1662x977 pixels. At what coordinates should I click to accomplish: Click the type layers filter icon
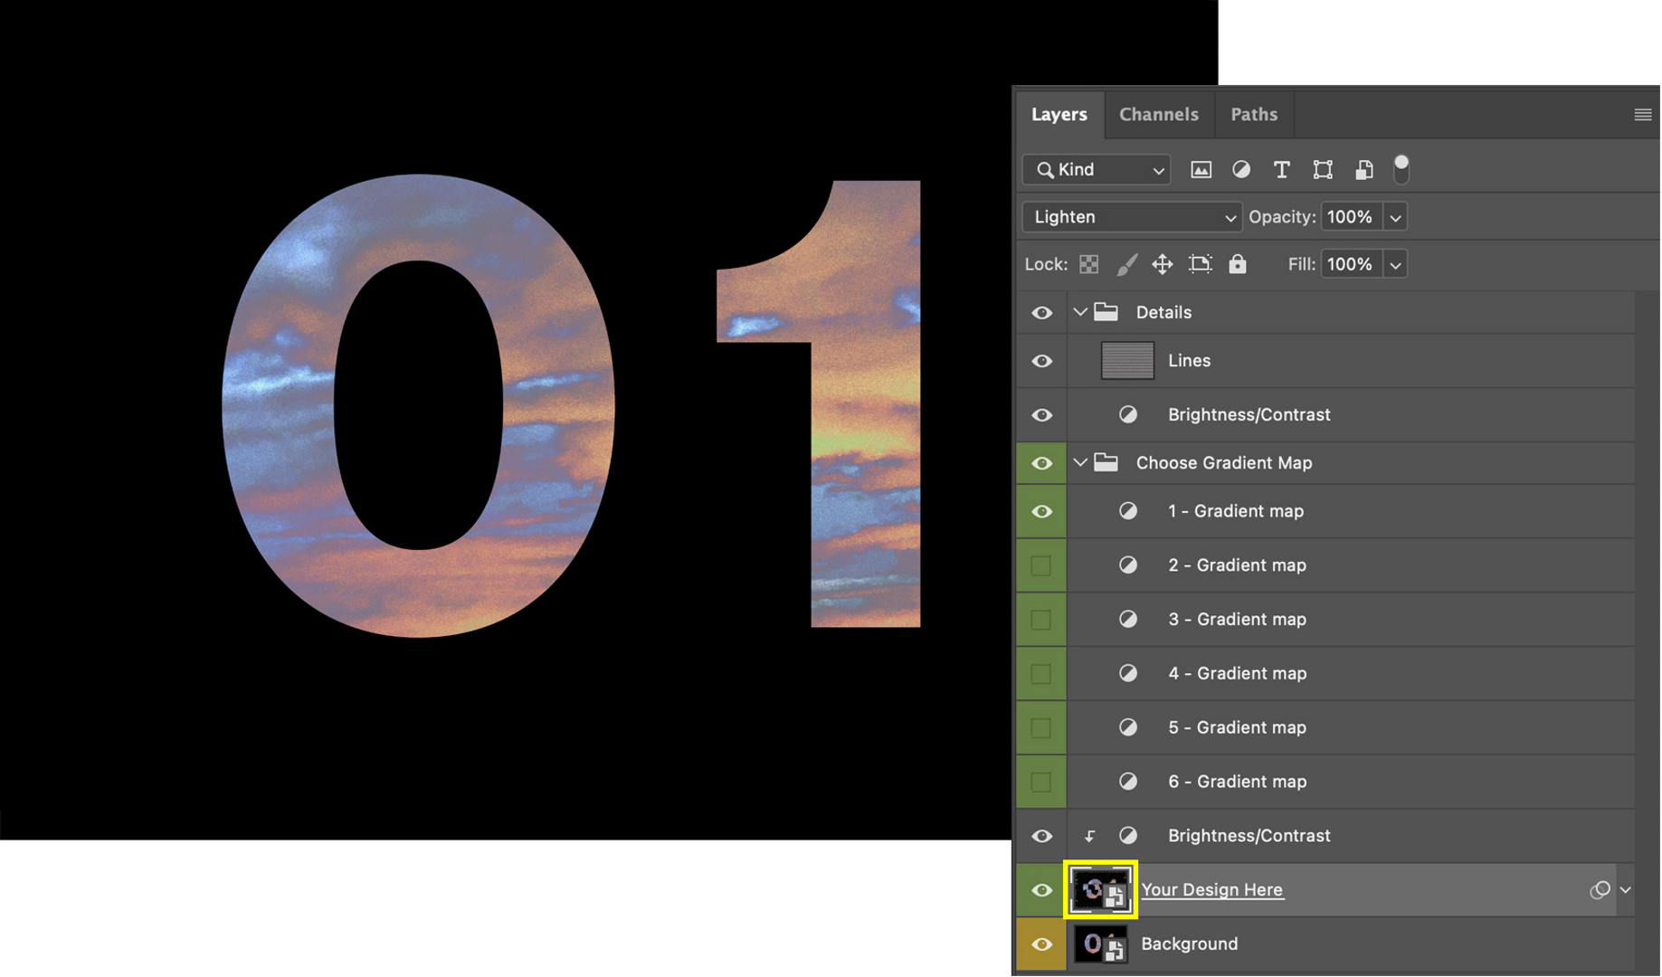1281,169
